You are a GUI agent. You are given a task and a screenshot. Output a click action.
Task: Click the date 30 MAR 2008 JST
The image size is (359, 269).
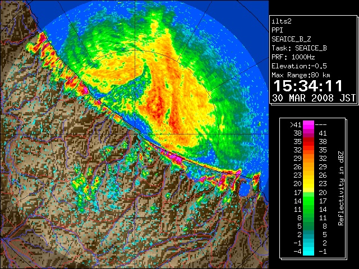point(314,98)
